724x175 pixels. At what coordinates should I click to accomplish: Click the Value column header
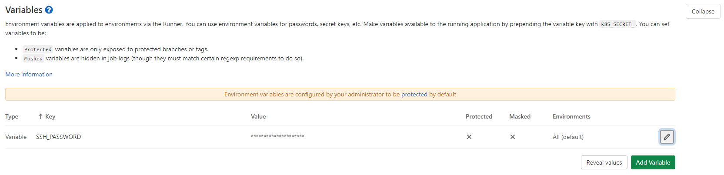(x=258, y=116)
